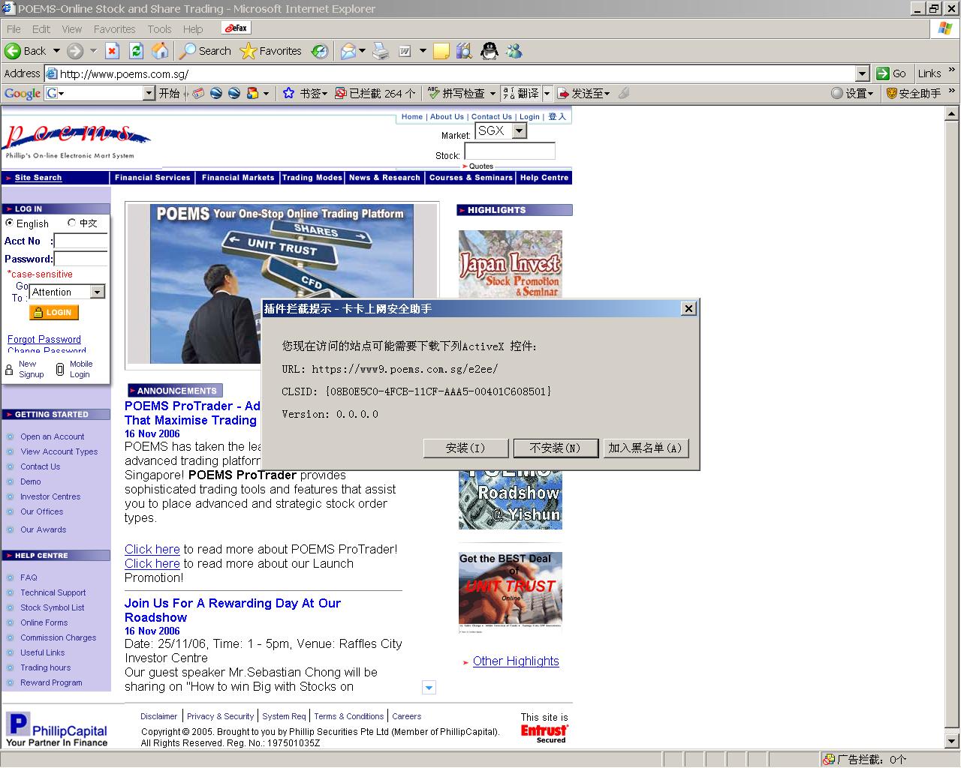Image resolution: width=961 pixels, height=768 pixels.
Task: Open the 翻译 translate tool
Action: coord(521,94)
